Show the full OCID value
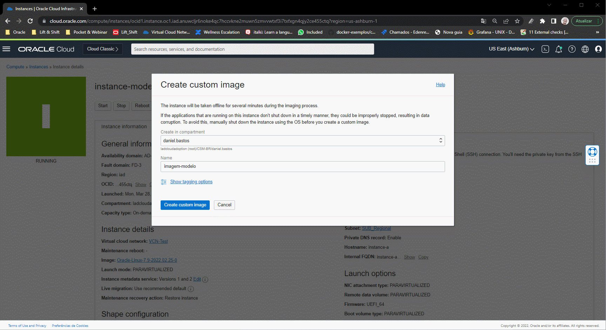 point(141,185)
